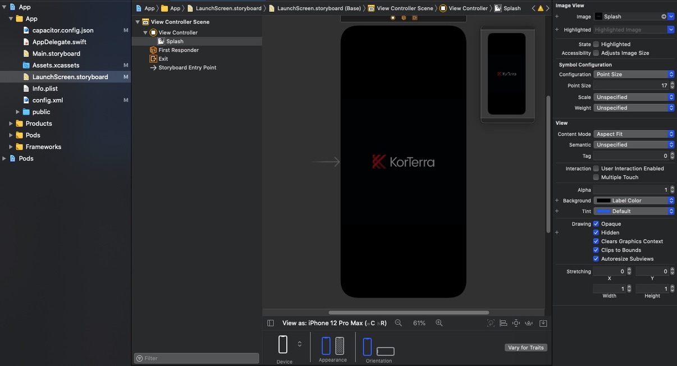
Task: Click the Vary for Traits button
Action: click(x=525, y=347)
